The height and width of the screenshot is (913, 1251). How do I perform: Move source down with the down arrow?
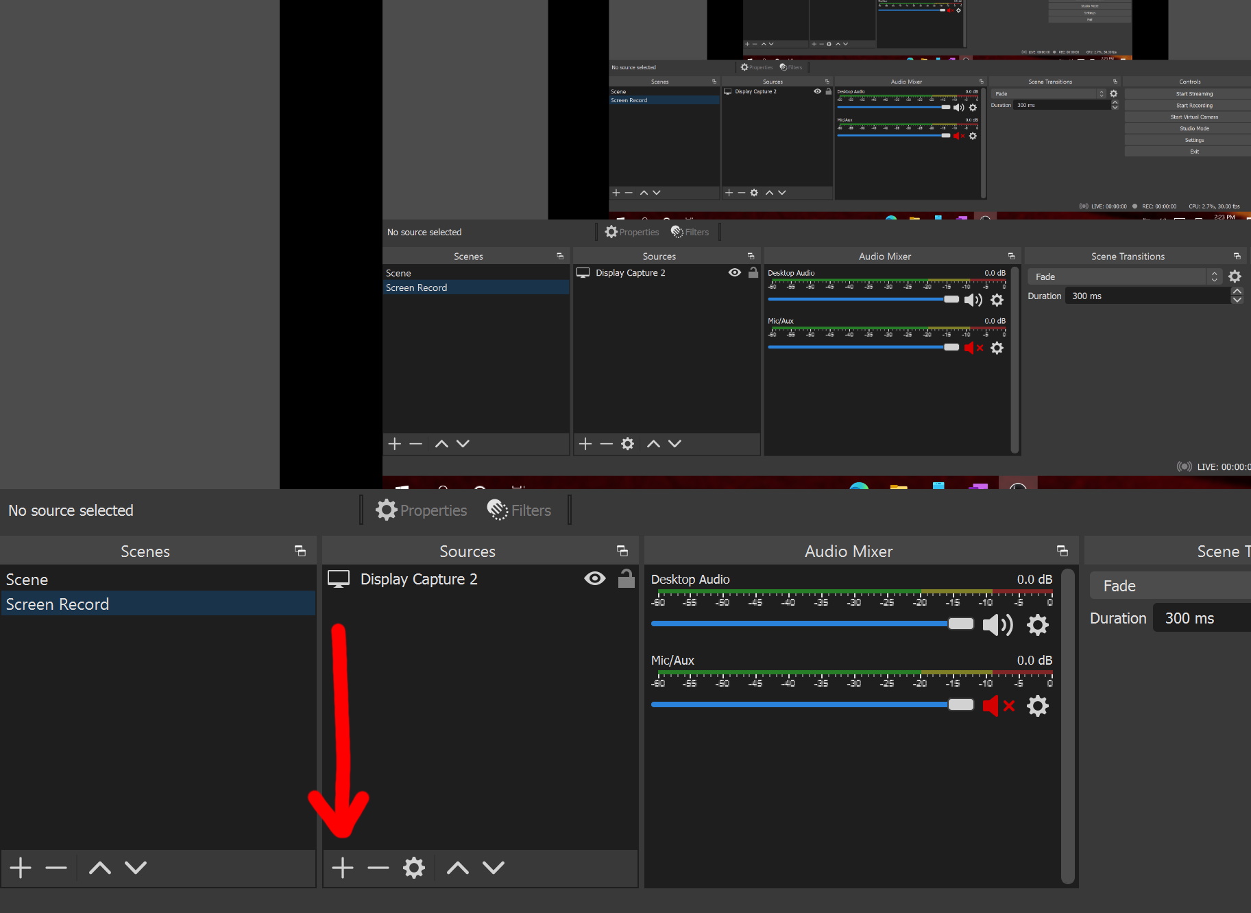click(x=493, y=867)
